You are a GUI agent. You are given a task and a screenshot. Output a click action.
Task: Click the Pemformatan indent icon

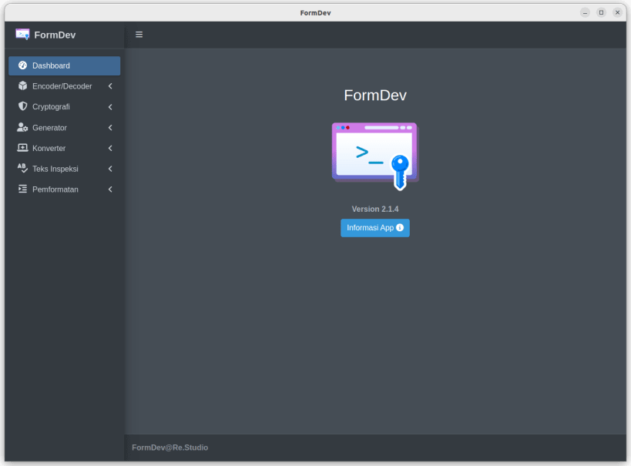(22, 189)
